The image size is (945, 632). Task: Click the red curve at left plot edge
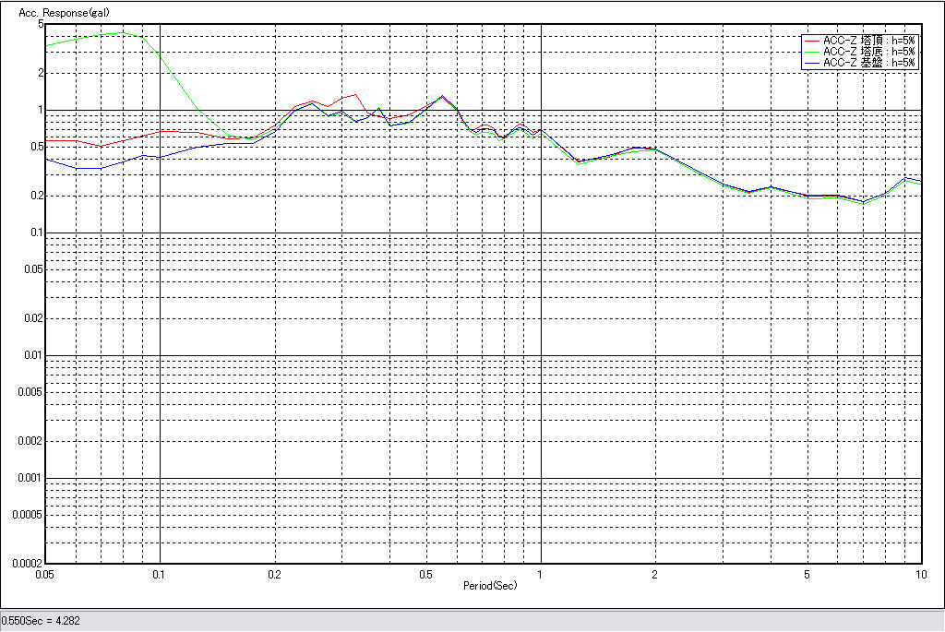(x=49, y=140)
